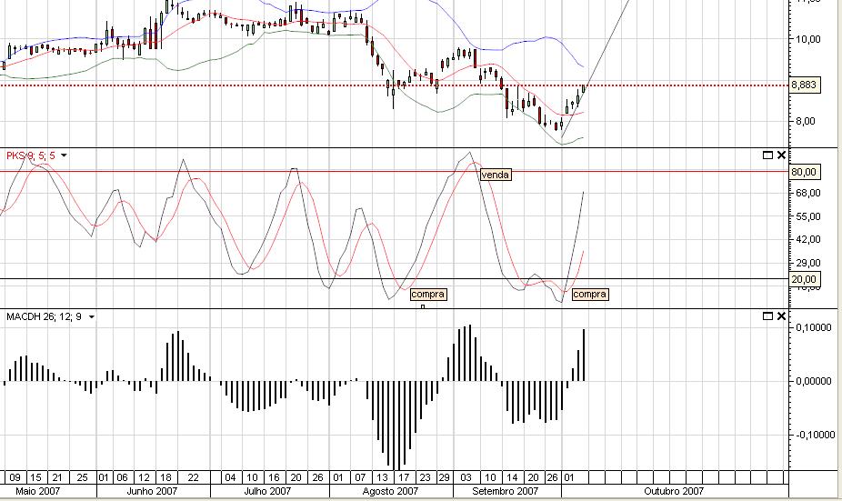
Task: Click the -0,10000 MACD axis value
Action: pos(815,435)
